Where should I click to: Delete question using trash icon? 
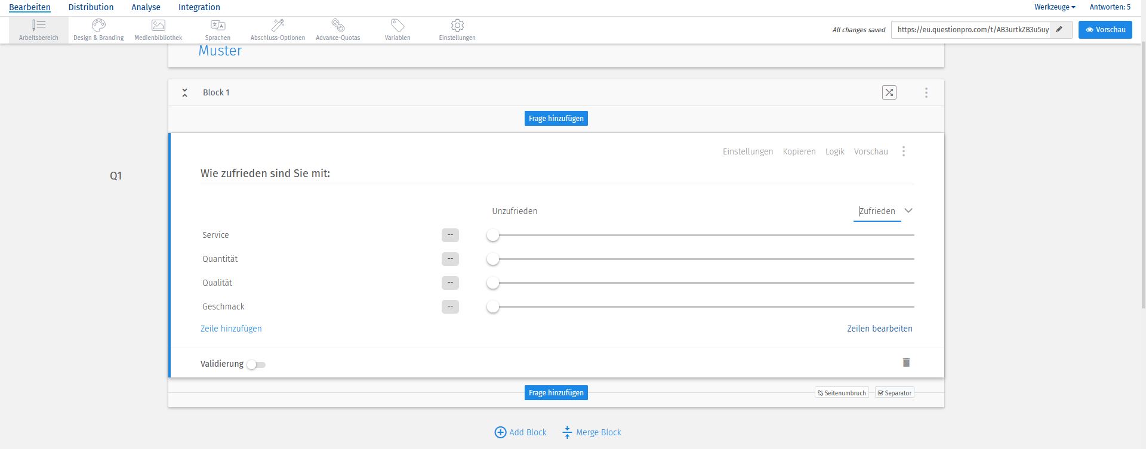[906, 363]
